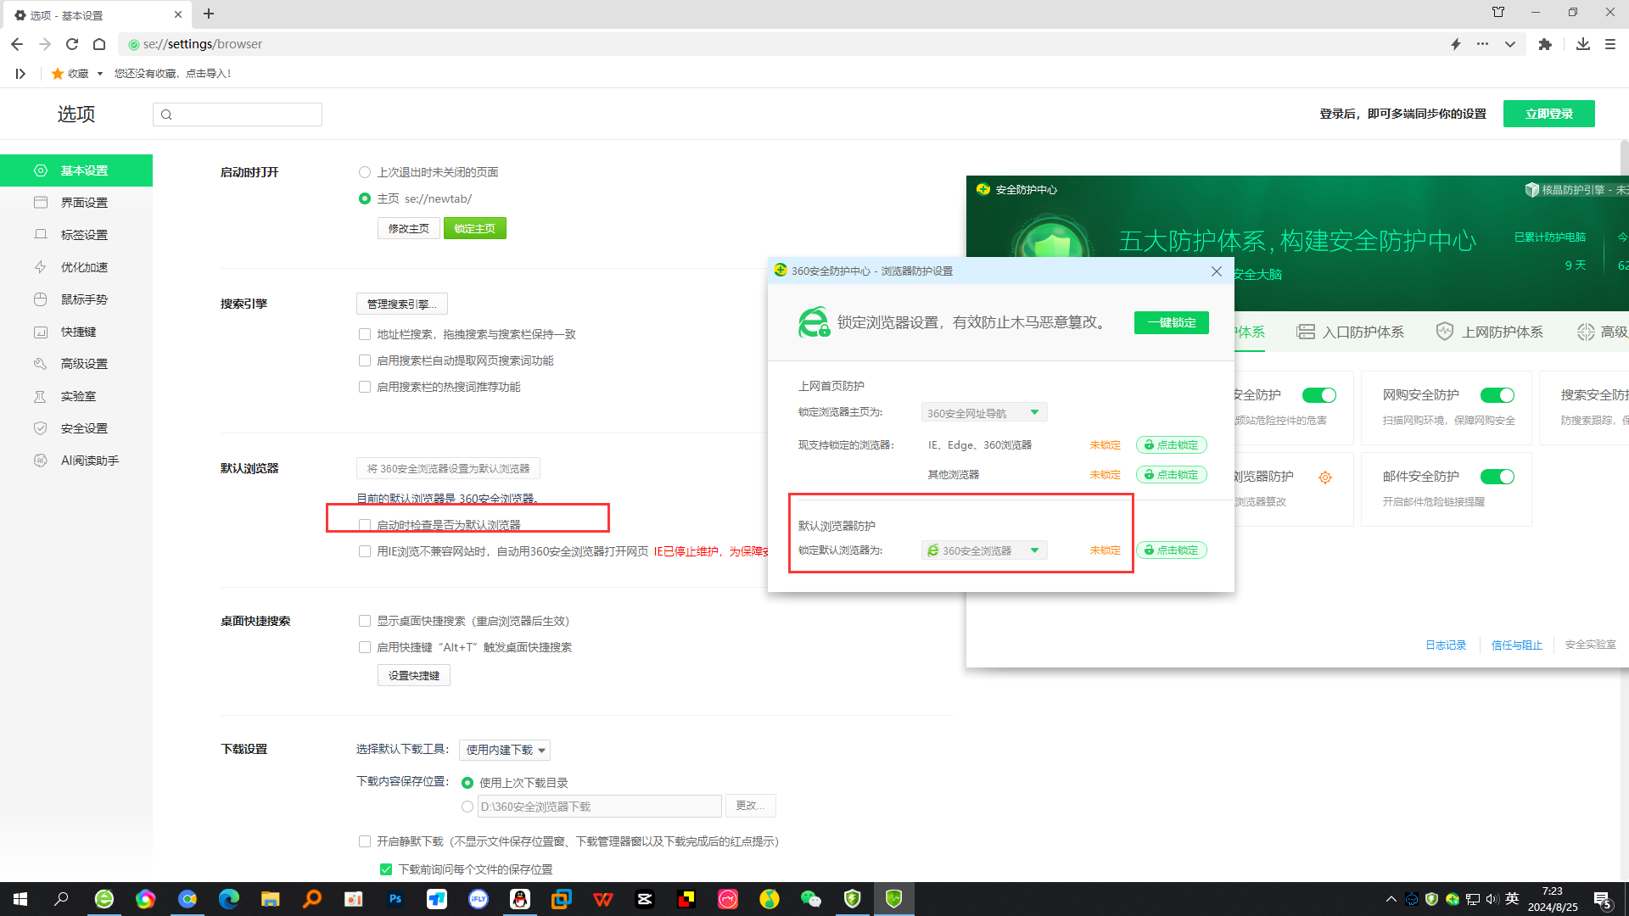Focus the settings search input field
Image resolution: width=1629 pixels, height=916 pixels.
click(238, 114)
